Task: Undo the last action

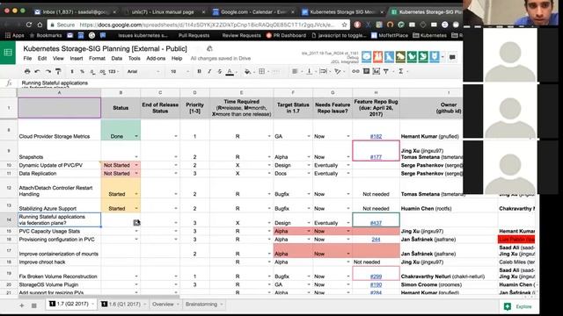Action: point(37,71)
